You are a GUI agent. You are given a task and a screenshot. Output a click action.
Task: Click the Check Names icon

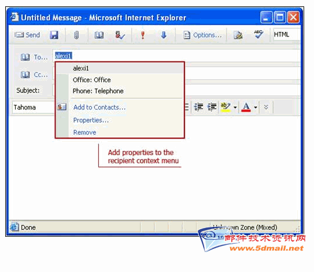[x=120, y=35]
